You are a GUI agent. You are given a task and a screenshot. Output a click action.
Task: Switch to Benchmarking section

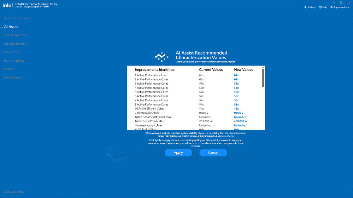14,61
